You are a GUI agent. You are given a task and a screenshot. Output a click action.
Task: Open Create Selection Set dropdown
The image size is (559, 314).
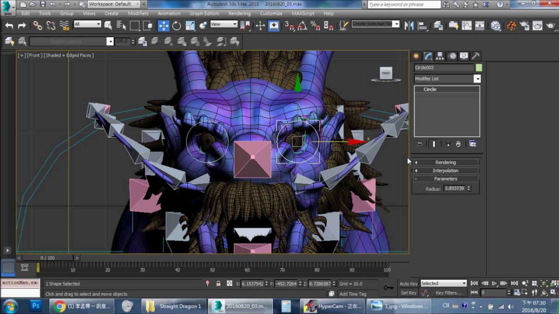[x=376, y=24]
